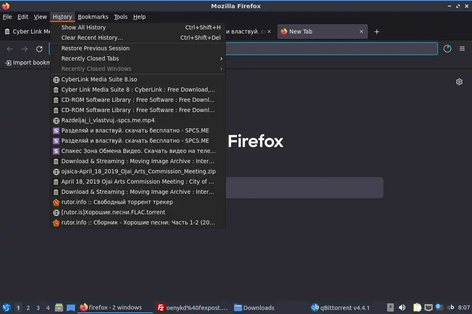Click the removable media tray icon
Image resolution: width=472 pixels, height=314 pixels.
tap(390, 307)
